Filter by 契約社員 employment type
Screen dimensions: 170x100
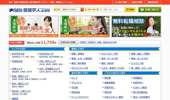75,92
